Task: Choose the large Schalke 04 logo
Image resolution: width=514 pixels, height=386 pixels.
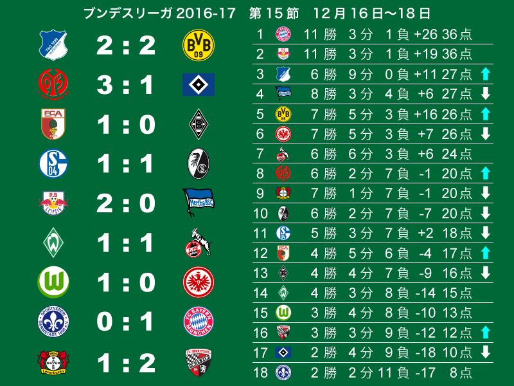Action: tap(53, 163)
